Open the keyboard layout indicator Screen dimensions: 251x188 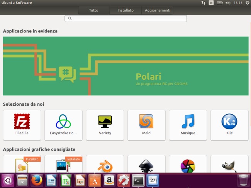point(211,3)
